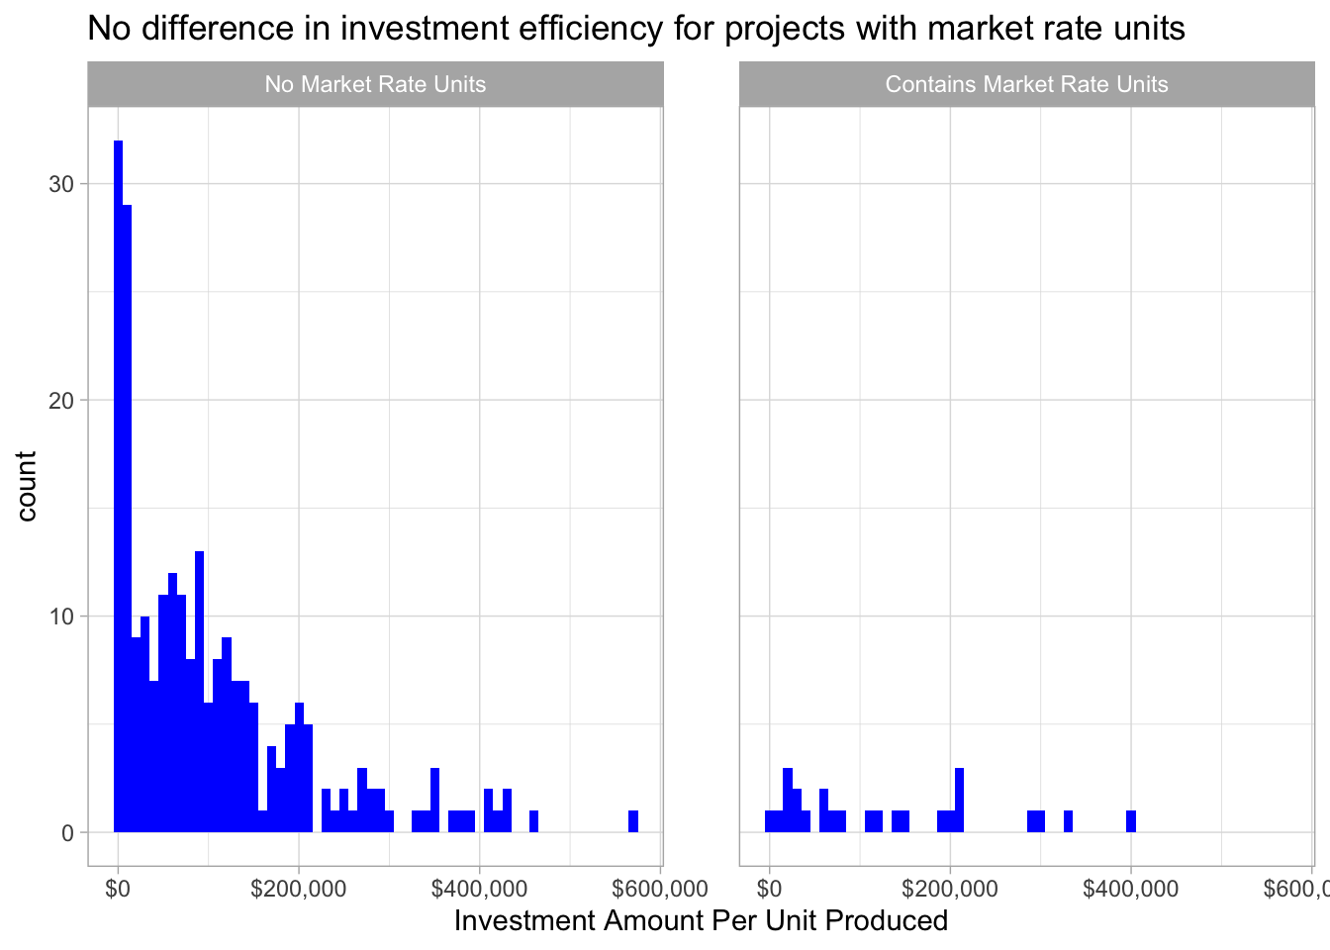Click the chart title about investment efficiency
Viewport: 1330px width, 950px height.
pyautogui.click(x=636, y=29)
